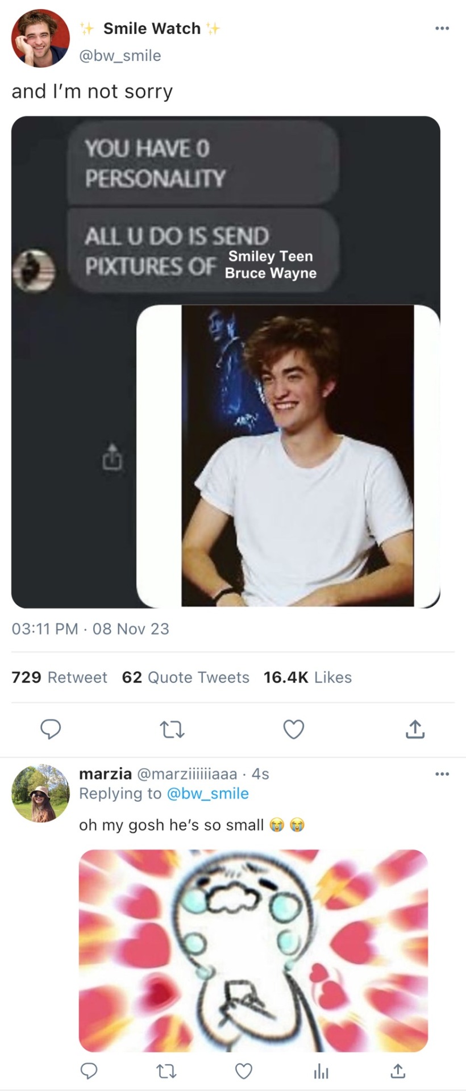The image size is (466, 1091).
Task: Tap the share icon inside the screenshot
Action: point(112,457)
